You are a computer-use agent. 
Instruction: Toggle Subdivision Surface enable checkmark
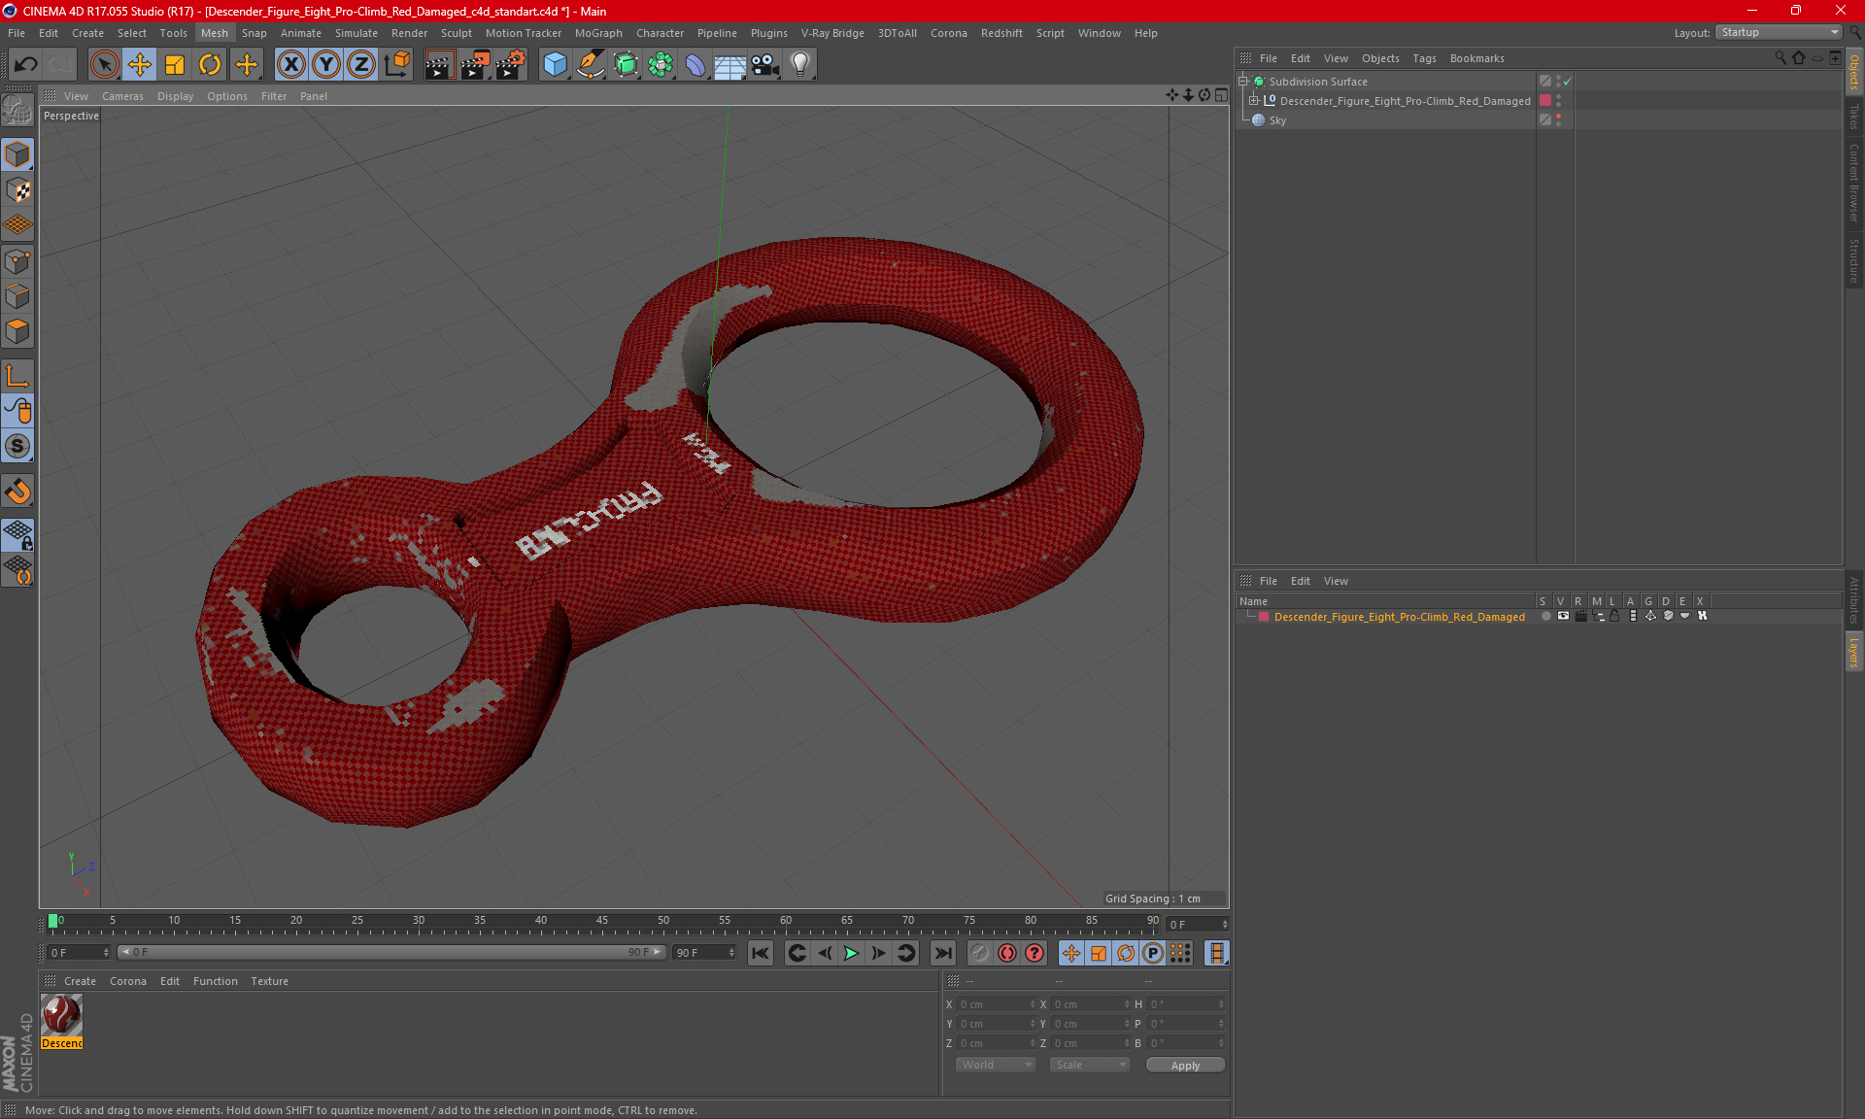click(1567, 82)
